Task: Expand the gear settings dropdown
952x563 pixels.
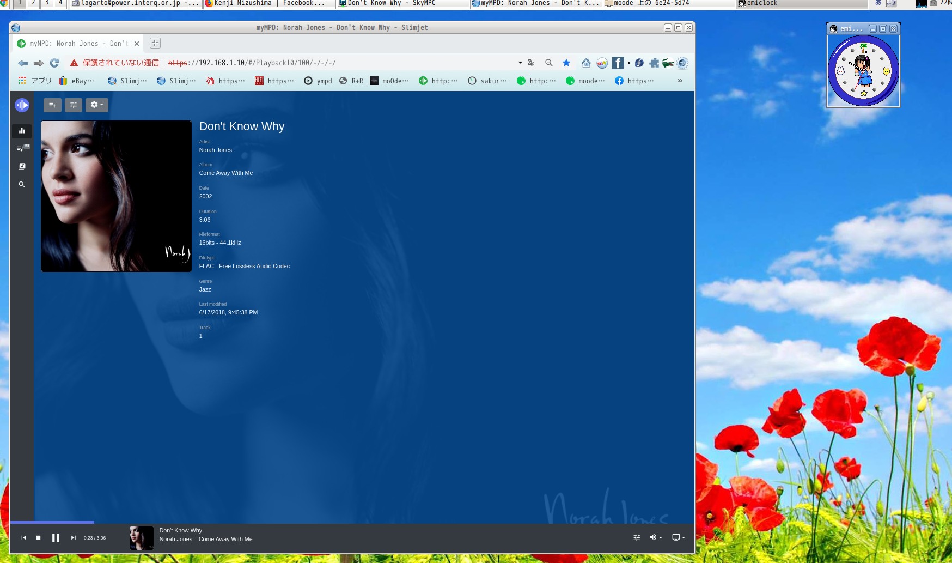Action: [96, 105]
